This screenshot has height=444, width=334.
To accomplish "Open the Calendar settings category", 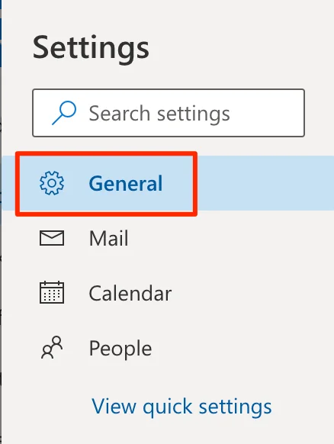I will click(168, 293).
